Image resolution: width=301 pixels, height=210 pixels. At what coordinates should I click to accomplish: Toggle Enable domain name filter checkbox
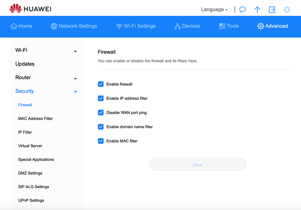coord(101,126)
